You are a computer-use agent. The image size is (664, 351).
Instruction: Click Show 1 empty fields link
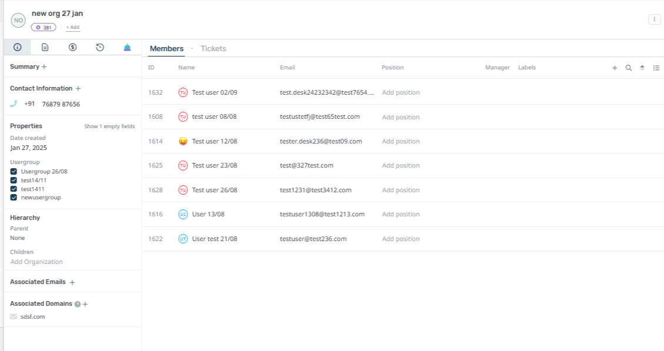coord(109,126)
